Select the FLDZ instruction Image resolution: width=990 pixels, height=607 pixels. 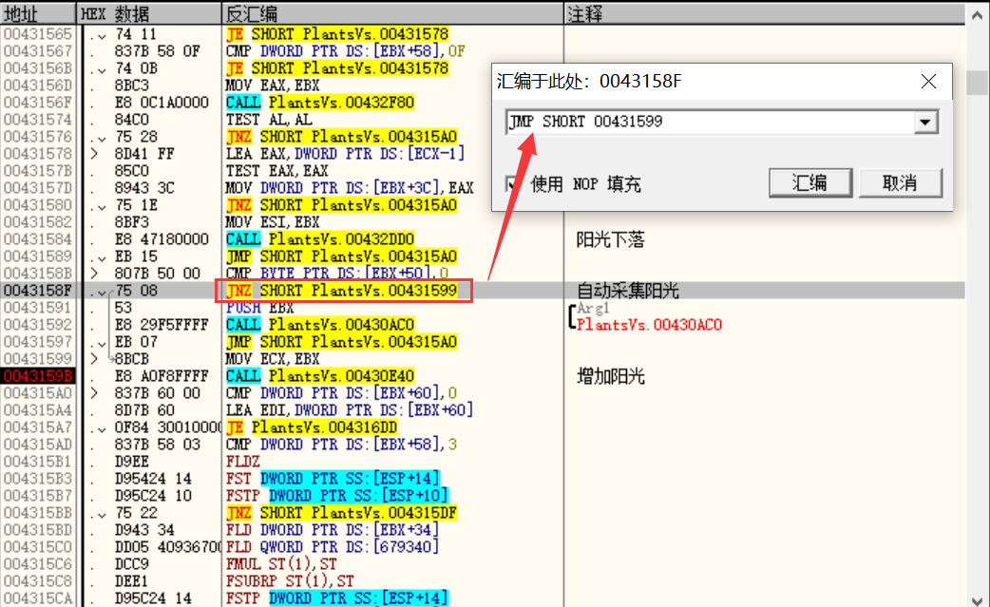(242, 462)
